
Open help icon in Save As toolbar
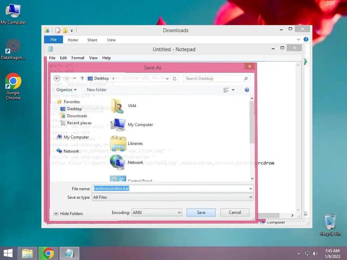pyautogui.click(x=247, y=90)
